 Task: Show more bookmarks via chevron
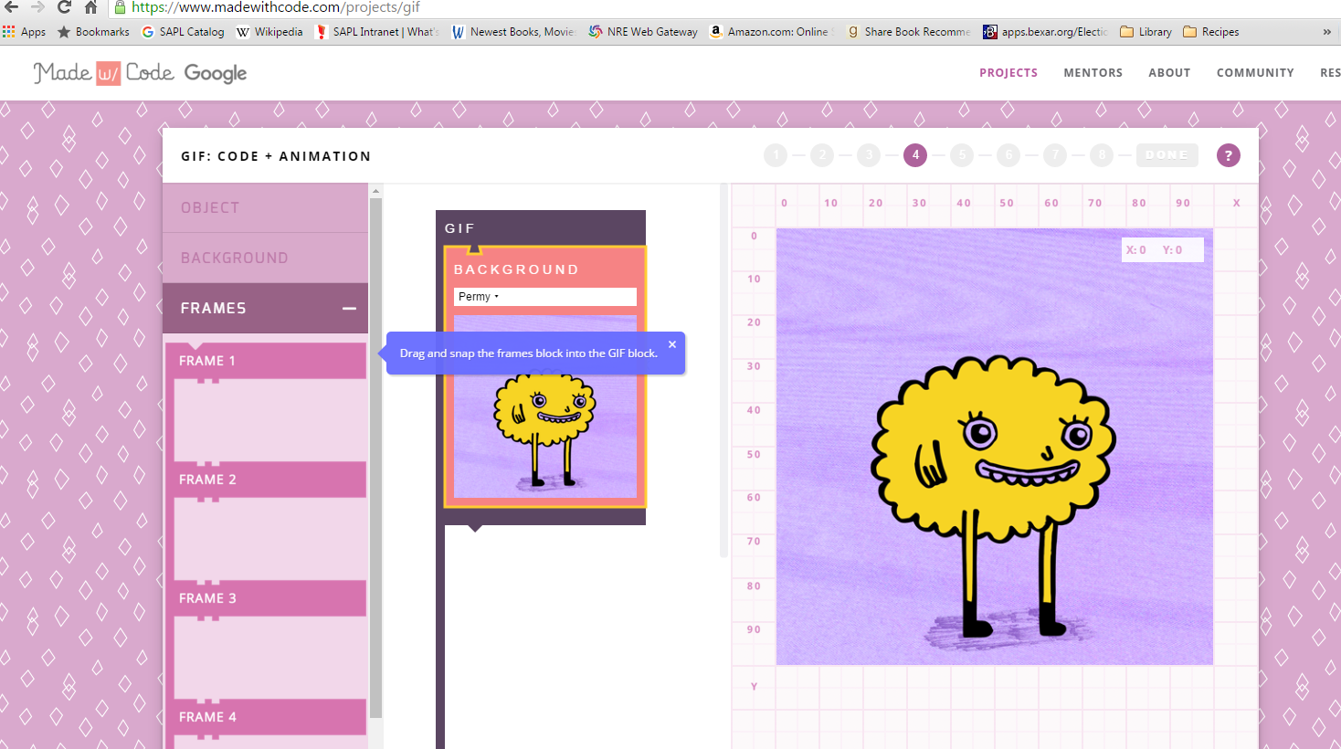pos(1326,32)
